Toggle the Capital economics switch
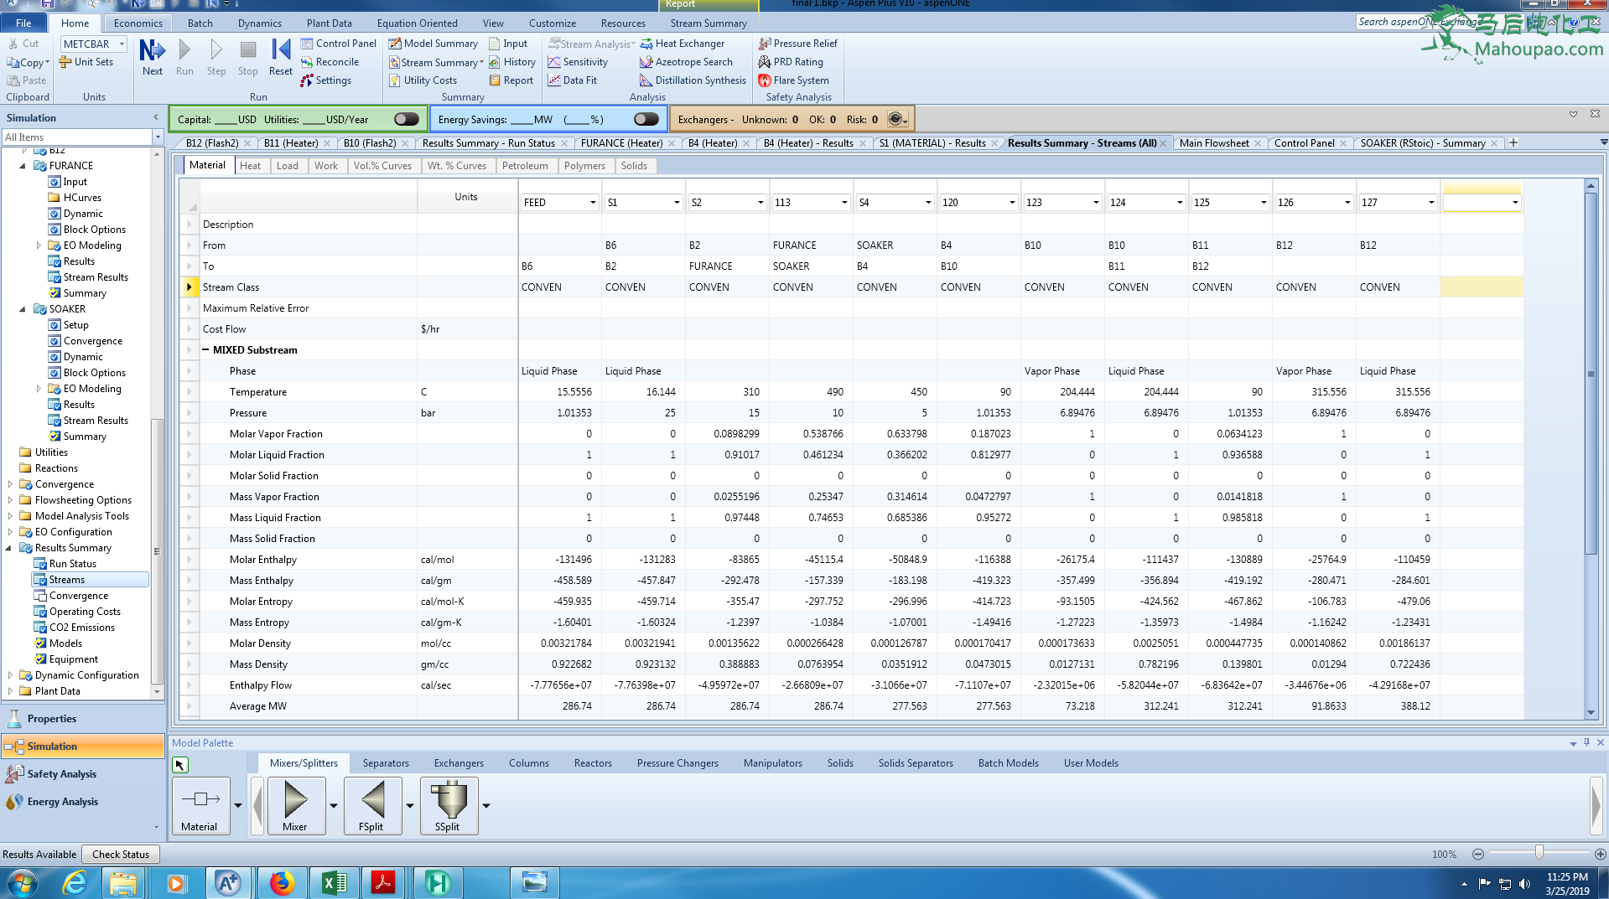This screenshot has height=899, width=1609. click(406, 119)
